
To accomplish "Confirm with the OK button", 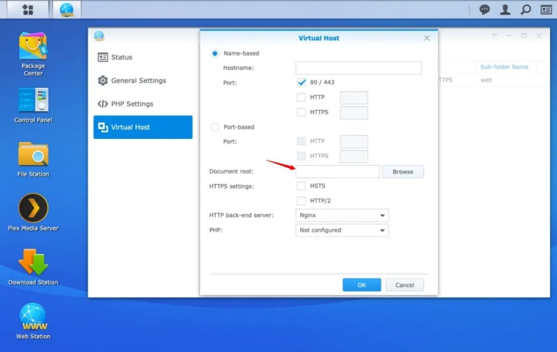I will [362, 285].
